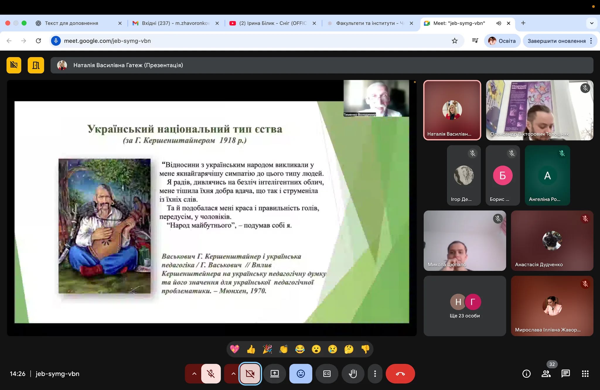The width and height of the screenshot is (600, 390).
Task: Expand audio settings chevron beside microphone
Action: pos(194,374)
